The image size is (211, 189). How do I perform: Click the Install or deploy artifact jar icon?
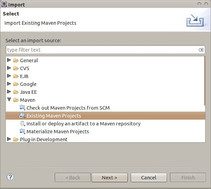pos(22,124)
